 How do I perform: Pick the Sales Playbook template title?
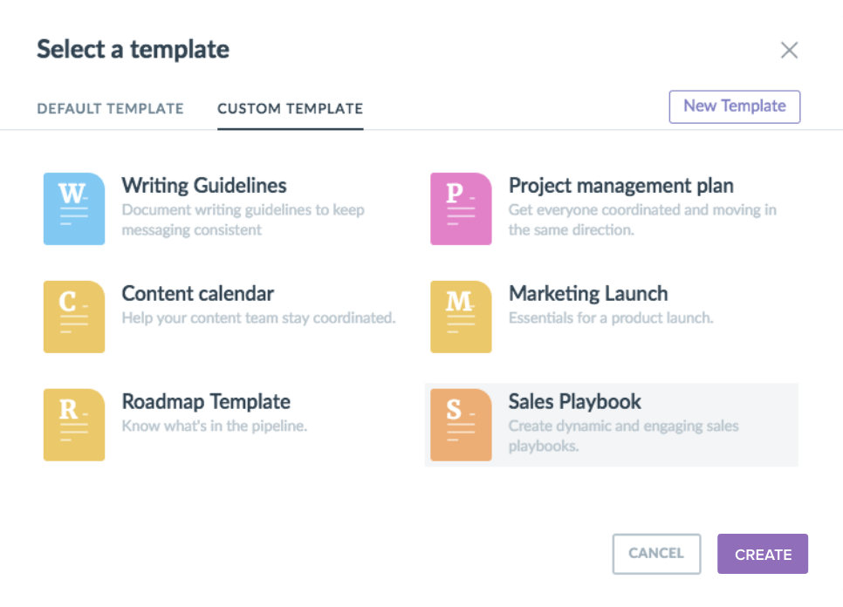pyautogui.click(x=574, y=401)
